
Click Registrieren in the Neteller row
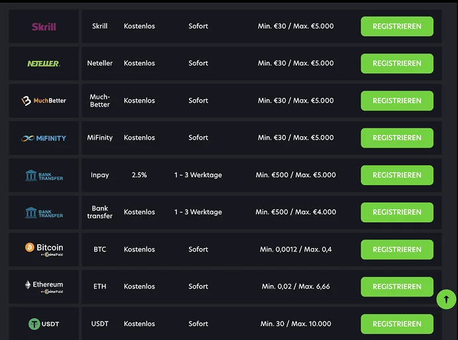pos(396,64)
